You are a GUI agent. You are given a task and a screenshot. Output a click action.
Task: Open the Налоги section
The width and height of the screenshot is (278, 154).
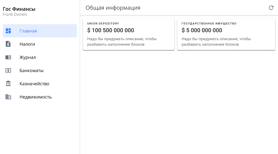click(27, 44)
